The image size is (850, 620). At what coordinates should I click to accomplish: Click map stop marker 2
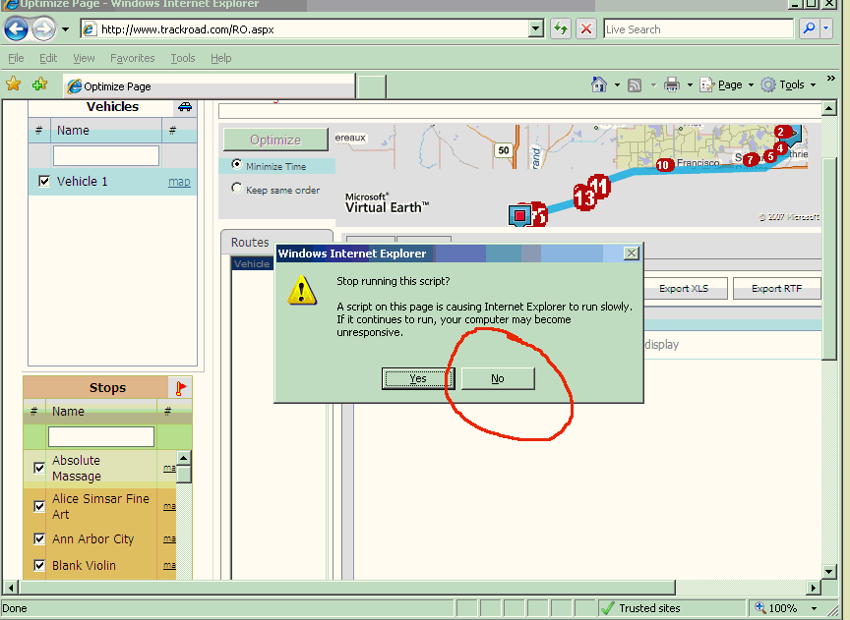780,132
